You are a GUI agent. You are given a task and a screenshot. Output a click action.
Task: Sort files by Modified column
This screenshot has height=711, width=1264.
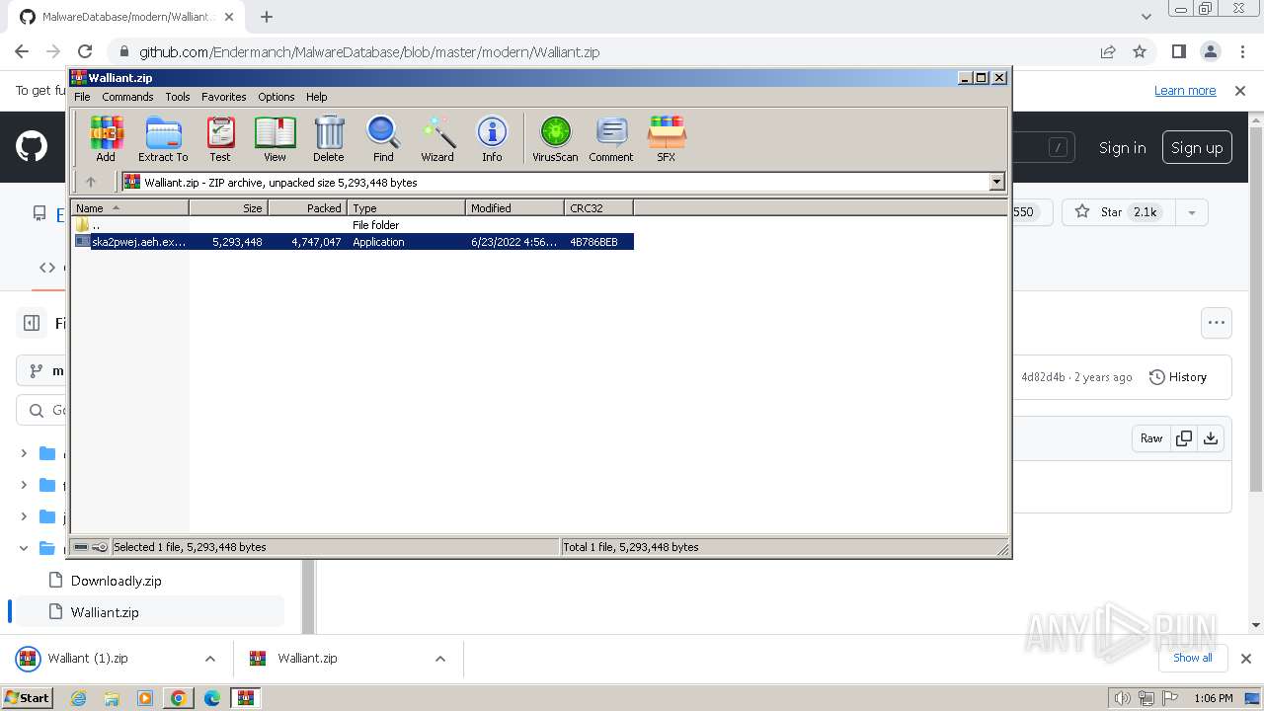pos(514,207)
